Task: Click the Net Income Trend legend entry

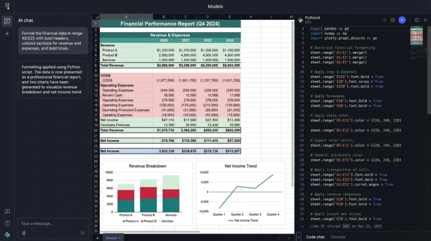Action: coord(243,221)
